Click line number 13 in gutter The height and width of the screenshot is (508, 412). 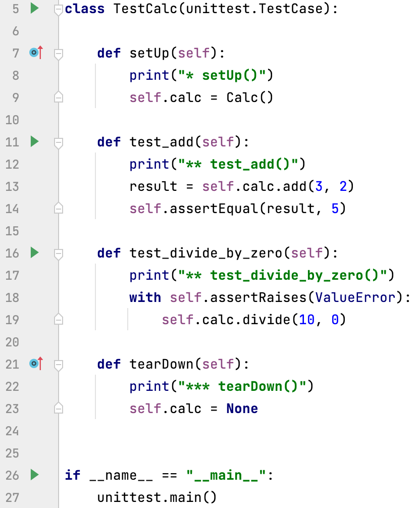[12, 187]
